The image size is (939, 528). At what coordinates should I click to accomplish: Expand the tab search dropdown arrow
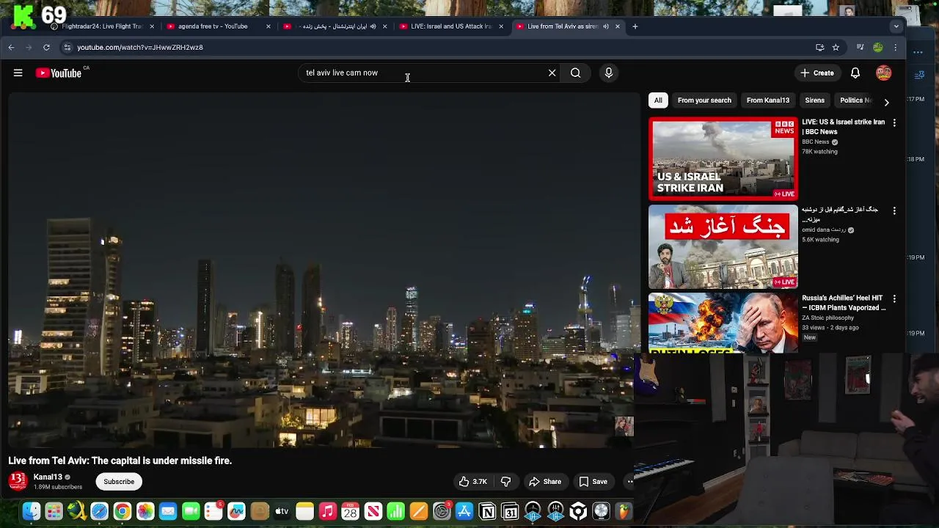pos(896,26)
